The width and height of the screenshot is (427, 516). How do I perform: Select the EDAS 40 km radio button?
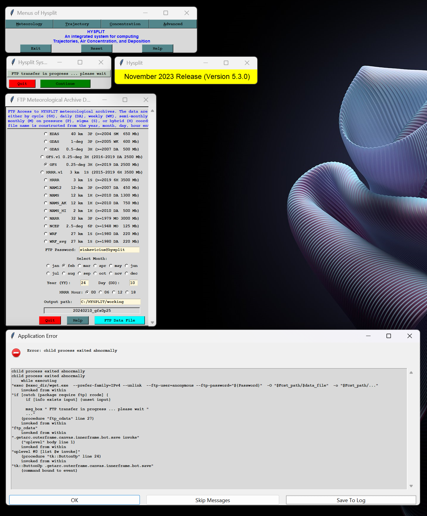46,134
